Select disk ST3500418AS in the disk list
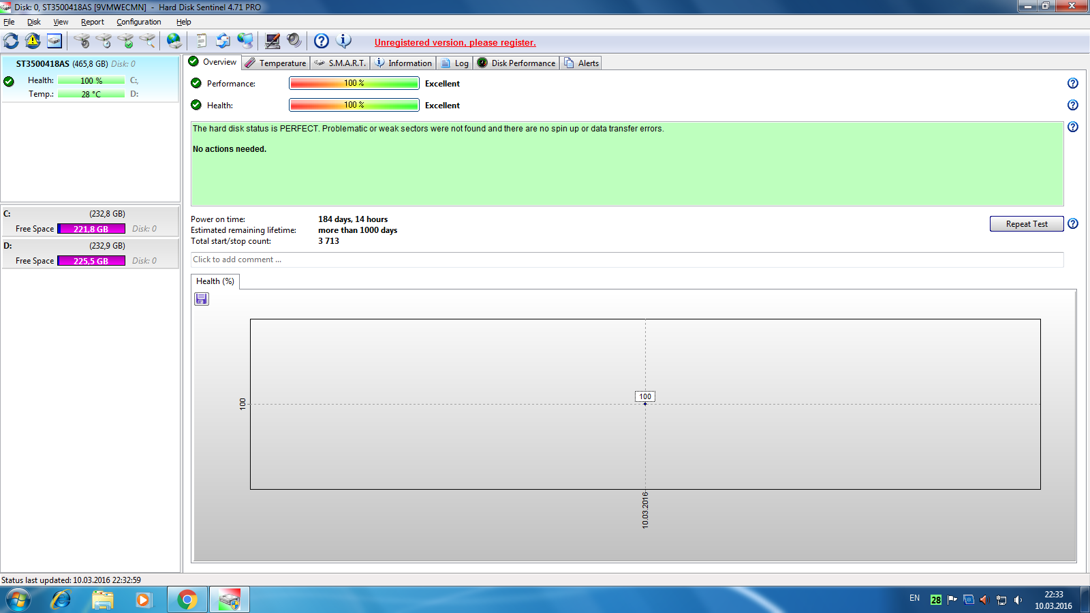The width and height of the screenshot is (1090, 613). (x=90, y=79)
